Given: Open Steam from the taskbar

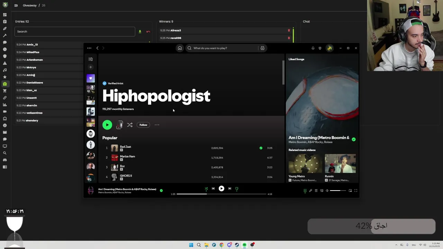Looking at the screenshot, I should [x=237, y=245].
